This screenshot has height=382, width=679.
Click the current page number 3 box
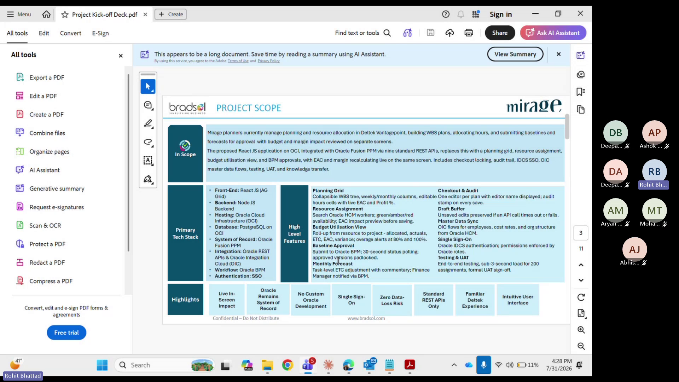(x=581, y=233)
